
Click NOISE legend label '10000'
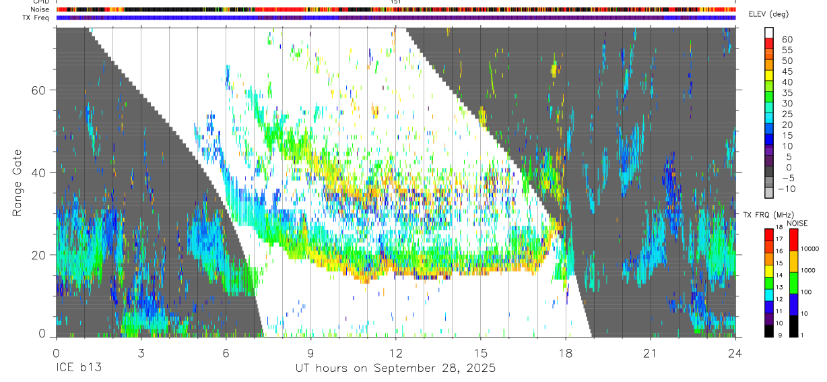pyautogui.click(x=810, y=250)
